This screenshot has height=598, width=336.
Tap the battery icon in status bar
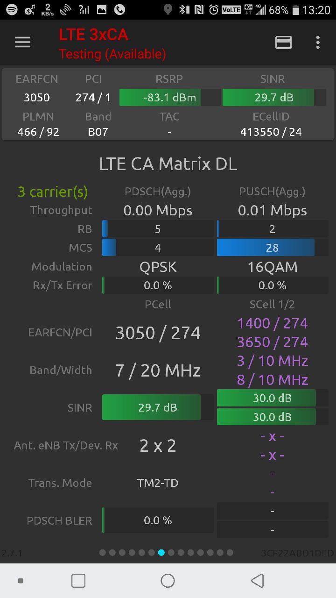click(x=295, y=9)
